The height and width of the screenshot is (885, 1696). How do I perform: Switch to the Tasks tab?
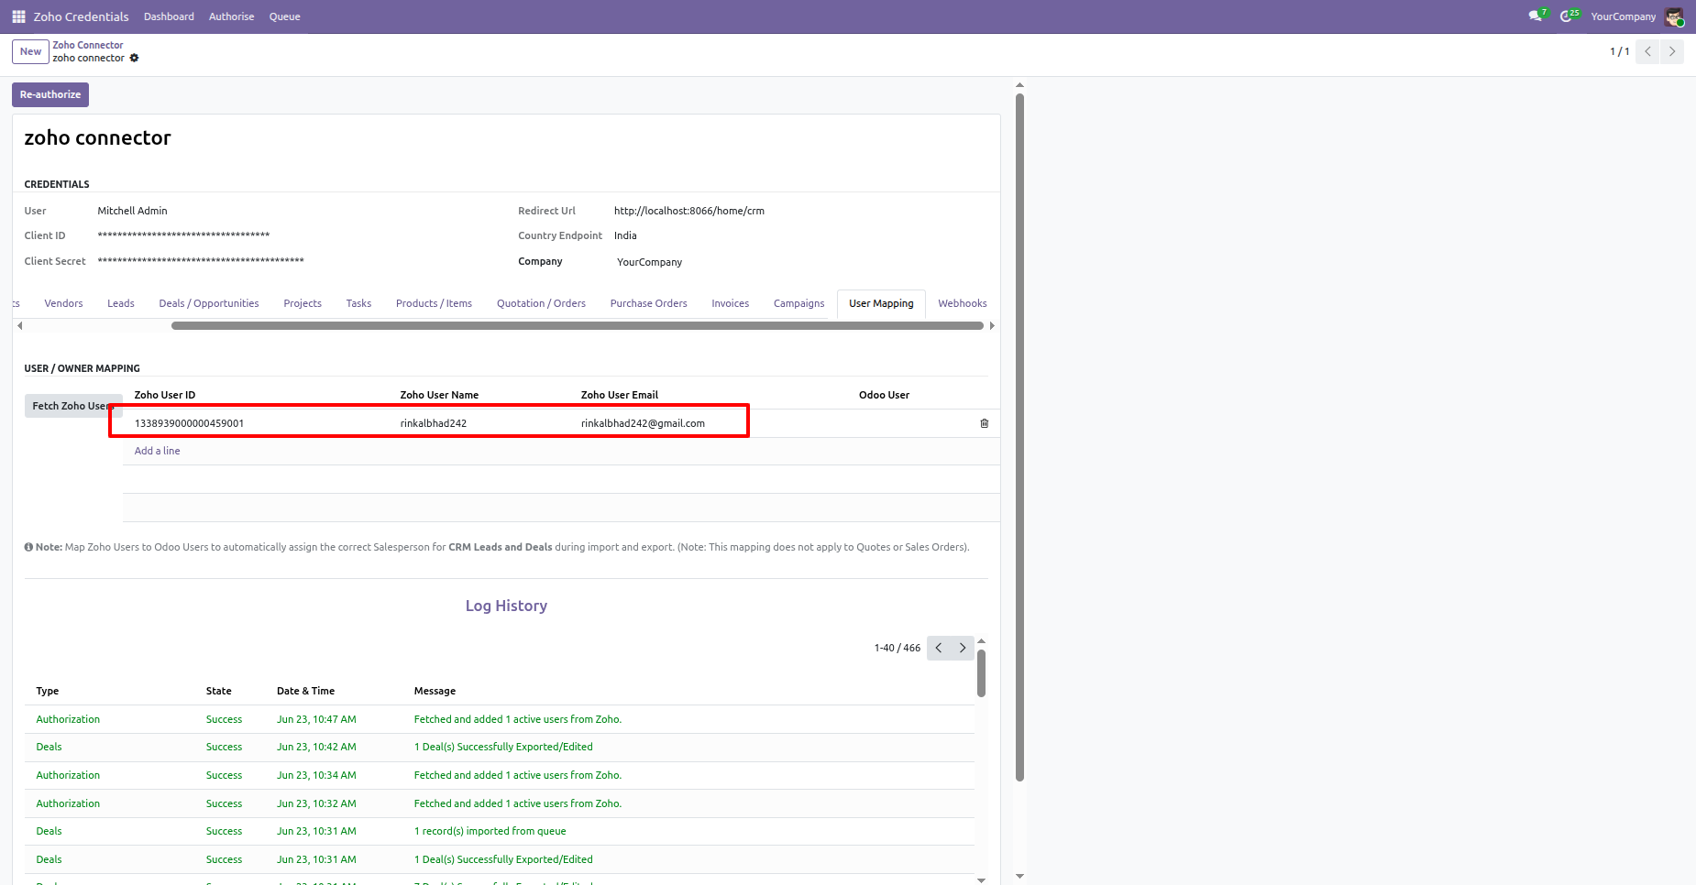[x=358, y=303]
